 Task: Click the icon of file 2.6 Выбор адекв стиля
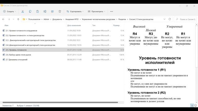[x=4, y=55]
